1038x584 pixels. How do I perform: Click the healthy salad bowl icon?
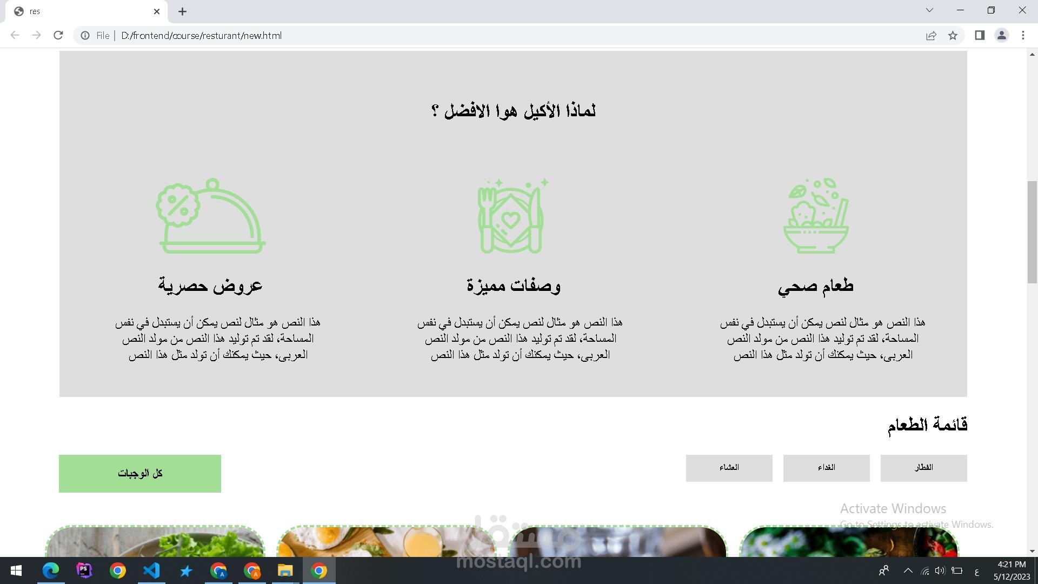pos(816,216)
